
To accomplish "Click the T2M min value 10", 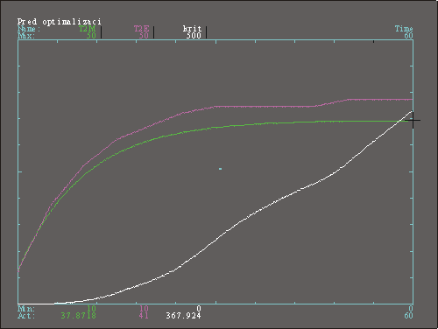I will tap(91, 308).
